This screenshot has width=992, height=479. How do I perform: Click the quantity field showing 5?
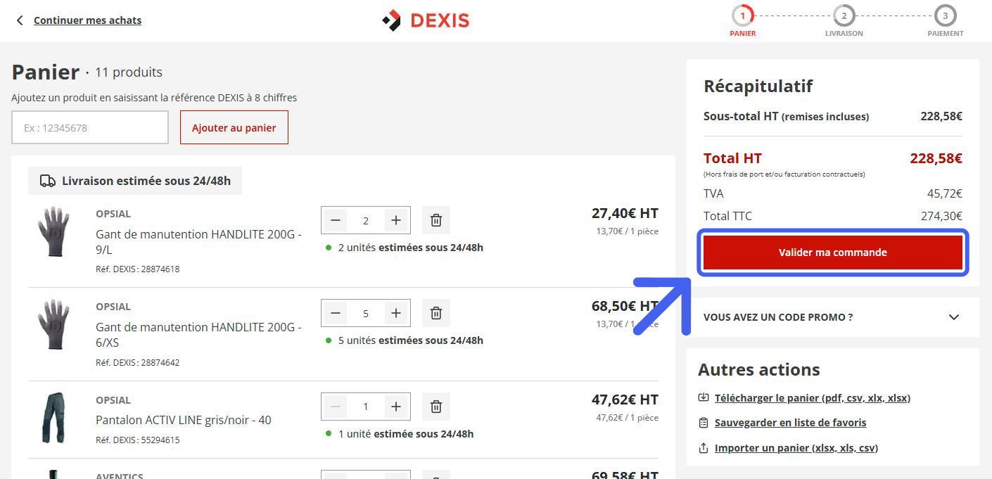tap(366, 313)
